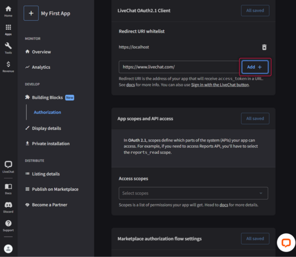
Task: Open the Discord icon
Action: point(8,206)
